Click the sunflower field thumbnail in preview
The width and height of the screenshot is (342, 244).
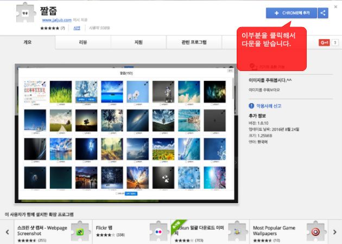pyautogui.click(x=163, y=149)
